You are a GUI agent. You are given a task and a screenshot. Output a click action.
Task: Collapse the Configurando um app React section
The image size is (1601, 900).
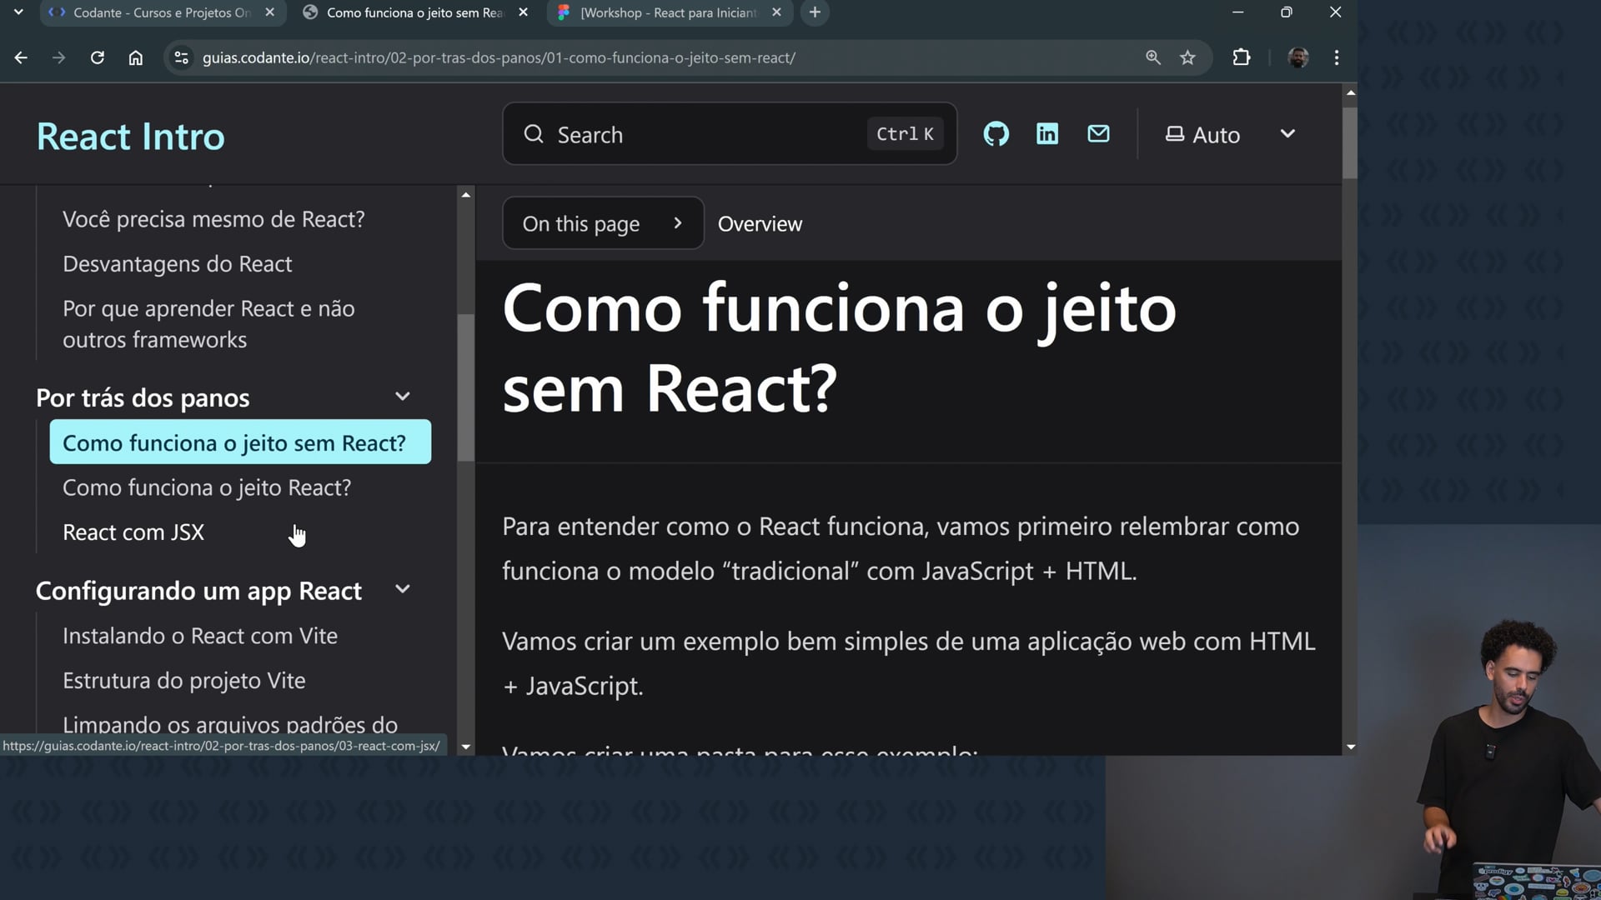402,589
